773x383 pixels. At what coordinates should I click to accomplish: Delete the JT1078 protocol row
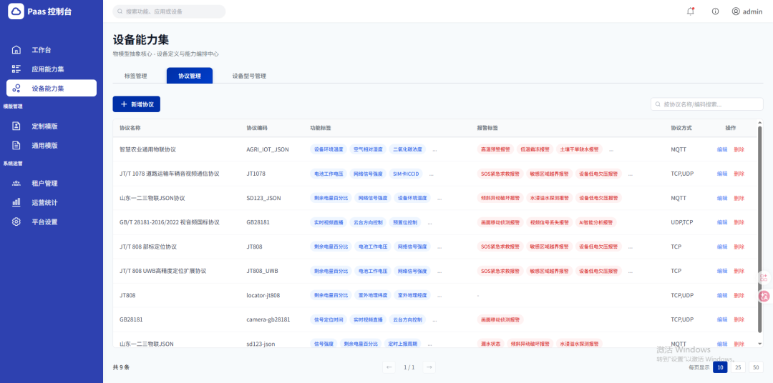click(739, 174)
